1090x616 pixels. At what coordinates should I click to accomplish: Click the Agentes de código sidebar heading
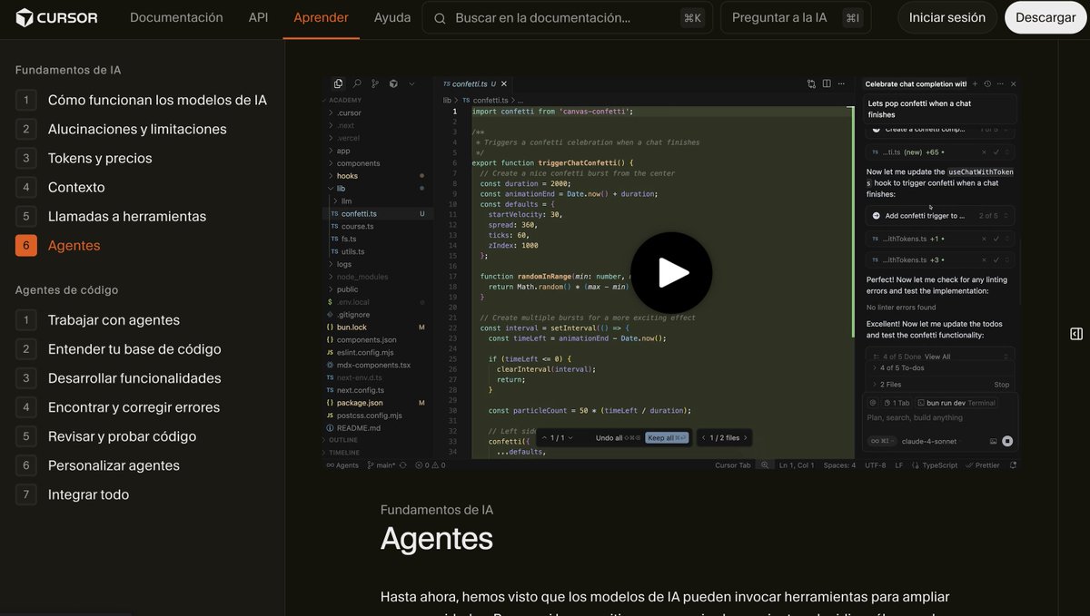tap(66, 289)
